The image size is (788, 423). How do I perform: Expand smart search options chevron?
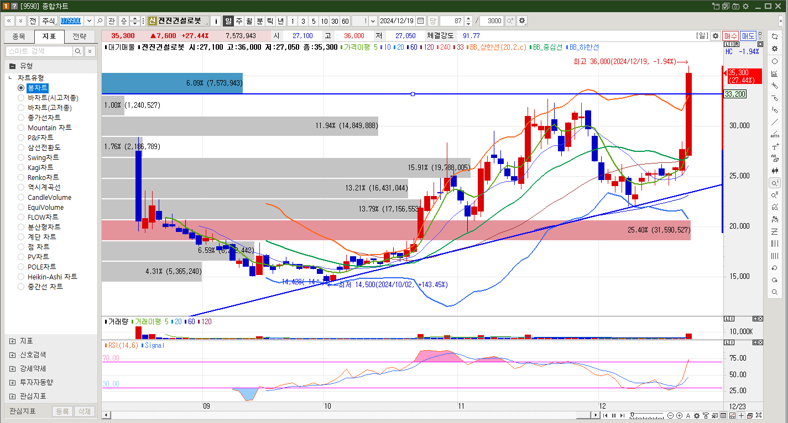tap(90, 51)
